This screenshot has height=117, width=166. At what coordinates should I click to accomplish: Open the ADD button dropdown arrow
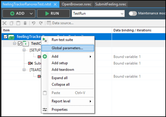tap(31, 13)
